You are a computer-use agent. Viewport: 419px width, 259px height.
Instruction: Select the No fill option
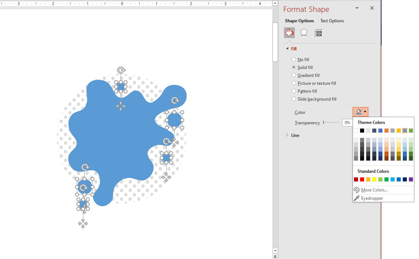point(294,60)
